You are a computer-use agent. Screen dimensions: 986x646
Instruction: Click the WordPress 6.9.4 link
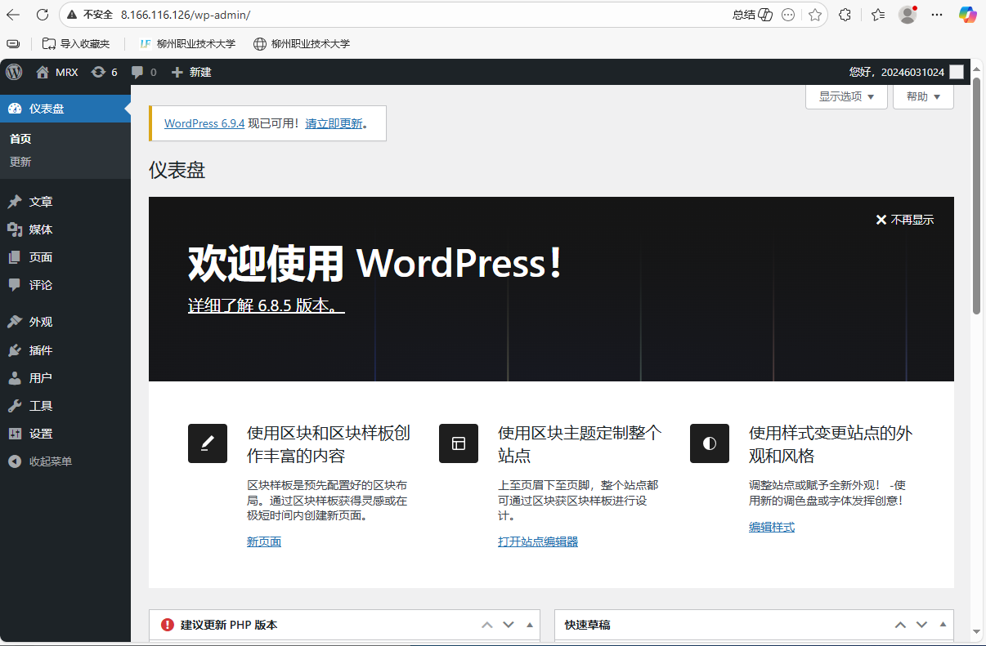pyautogui.click(x=204, y=123)
